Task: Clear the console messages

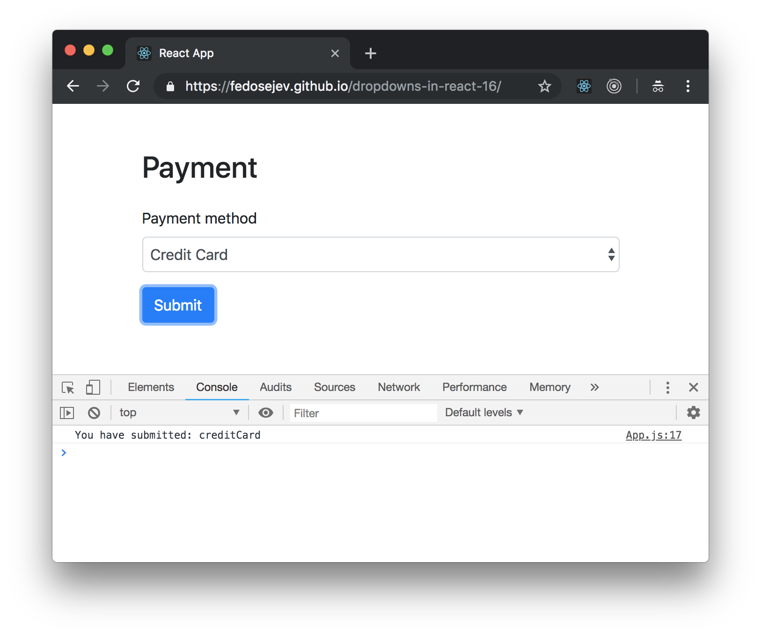Action: [94, 413]
